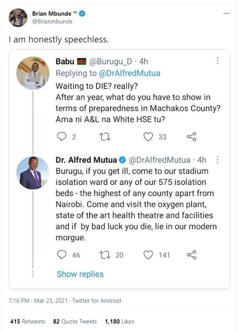The width and height of the screenshot is (238, 331).
Task: Retweet Dr. Alfred Mutua's reply
Action: point(104,255)
